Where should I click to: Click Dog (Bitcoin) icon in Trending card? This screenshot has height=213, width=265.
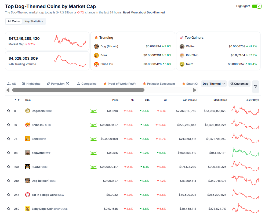pyautogui.click(x=96, y=47)
